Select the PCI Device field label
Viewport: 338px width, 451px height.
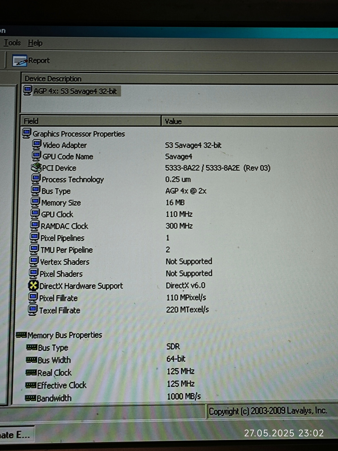point(59,168)
